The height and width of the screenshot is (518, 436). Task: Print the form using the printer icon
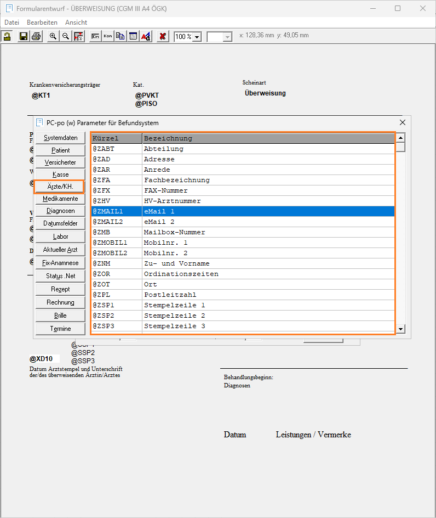coord(36,36)
